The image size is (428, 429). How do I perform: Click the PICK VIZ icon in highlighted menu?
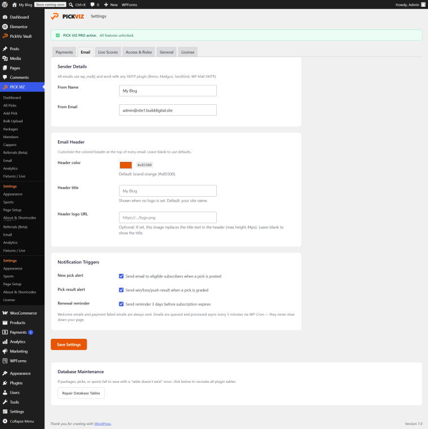pyautogui.click(x=5, y=87)
